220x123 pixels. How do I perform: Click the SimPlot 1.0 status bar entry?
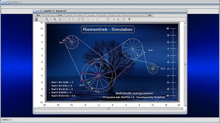7,120
